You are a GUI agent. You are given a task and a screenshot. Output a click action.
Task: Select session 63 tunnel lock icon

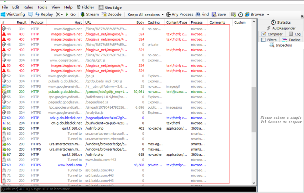point(4,133)
